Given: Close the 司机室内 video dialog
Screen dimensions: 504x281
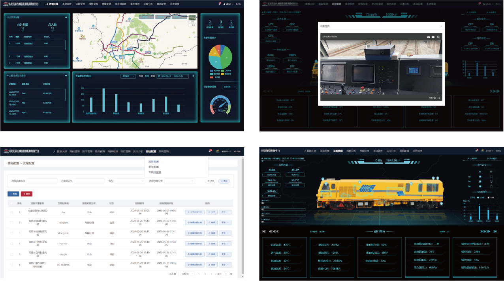Looking at the screenshot, I should [441, 26].
